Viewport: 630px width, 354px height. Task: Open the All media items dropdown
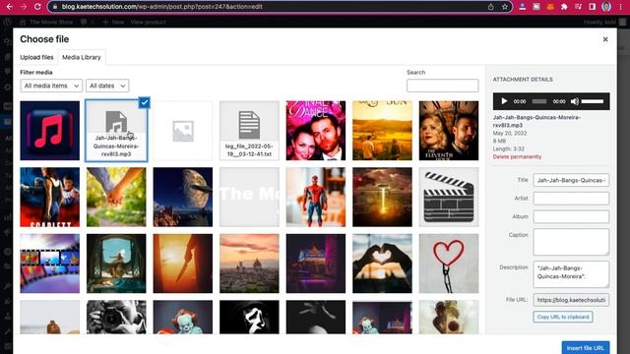pos(51,86)
